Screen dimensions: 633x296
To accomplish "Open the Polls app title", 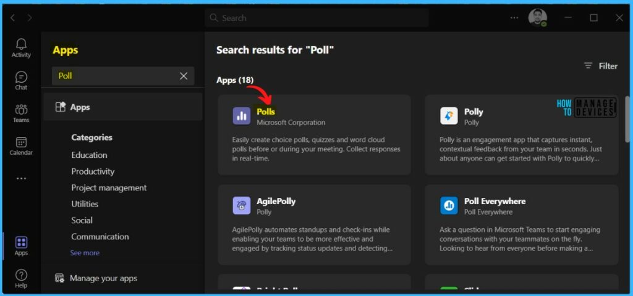I will click(266, 112).
